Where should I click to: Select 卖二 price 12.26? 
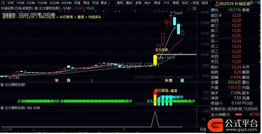pyautogui.click(x=236, y=31)
